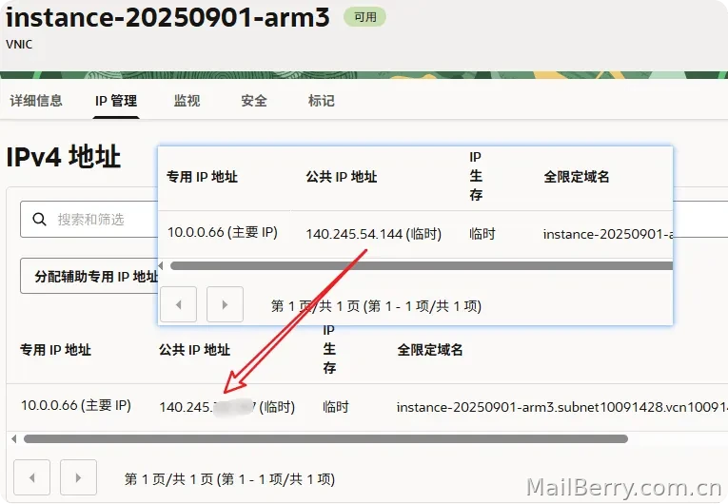
Task: Open the 详细信息 tab
Action: click(36, 101)
